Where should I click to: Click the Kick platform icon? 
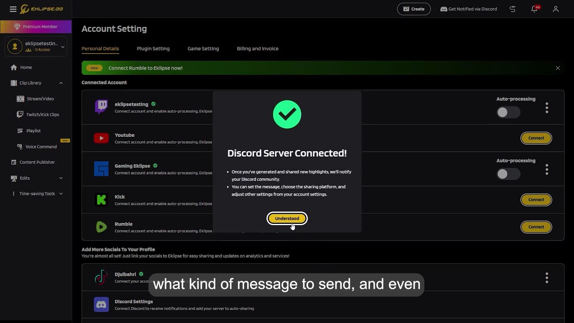point(101,200)
